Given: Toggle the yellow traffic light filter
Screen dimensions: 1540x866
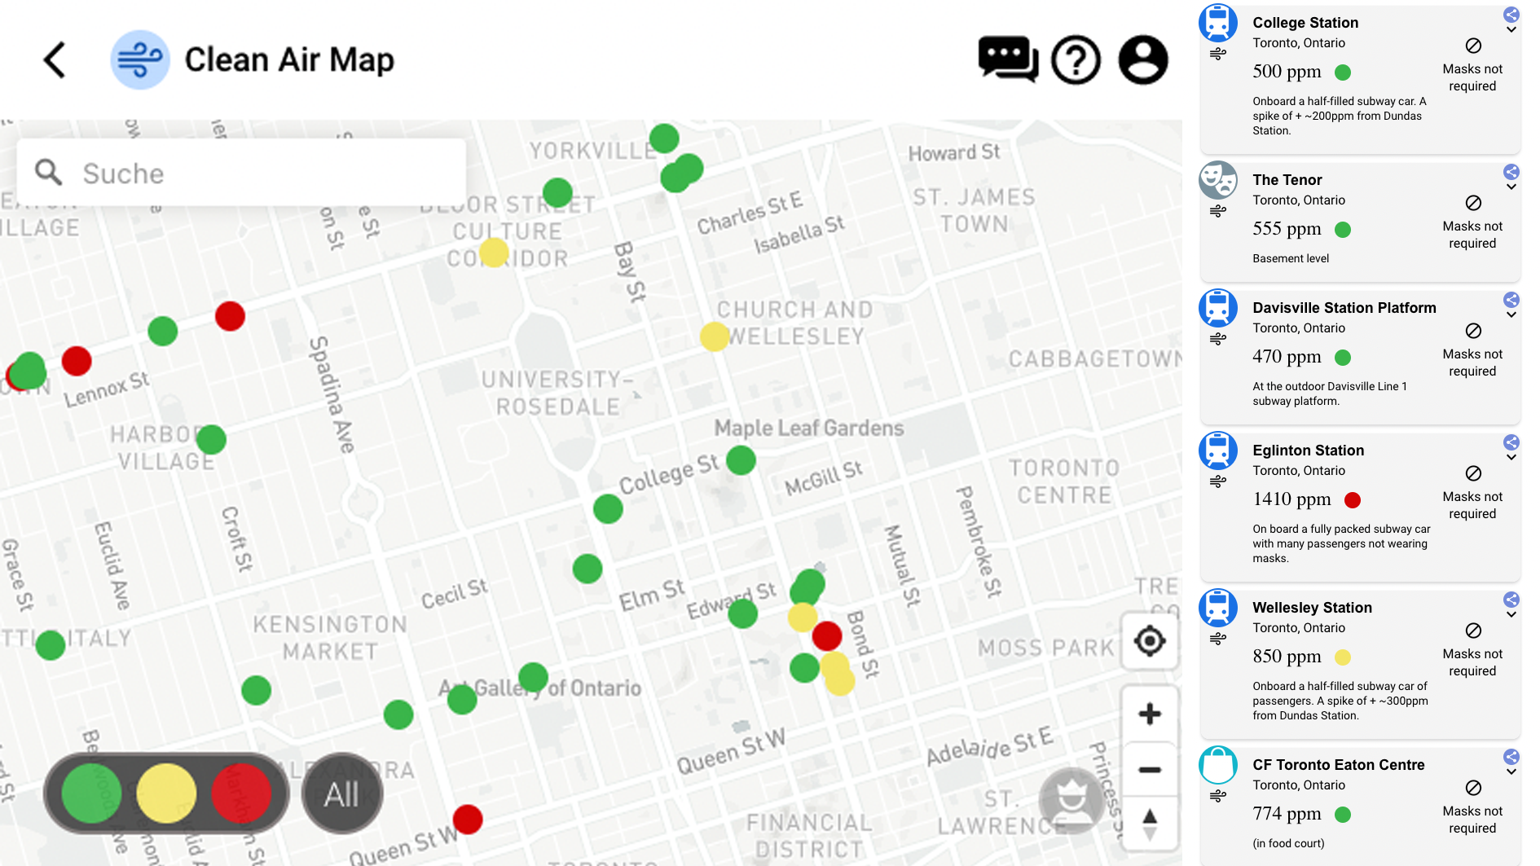Looking at the screenshot, I should click(x=166, y=793).
